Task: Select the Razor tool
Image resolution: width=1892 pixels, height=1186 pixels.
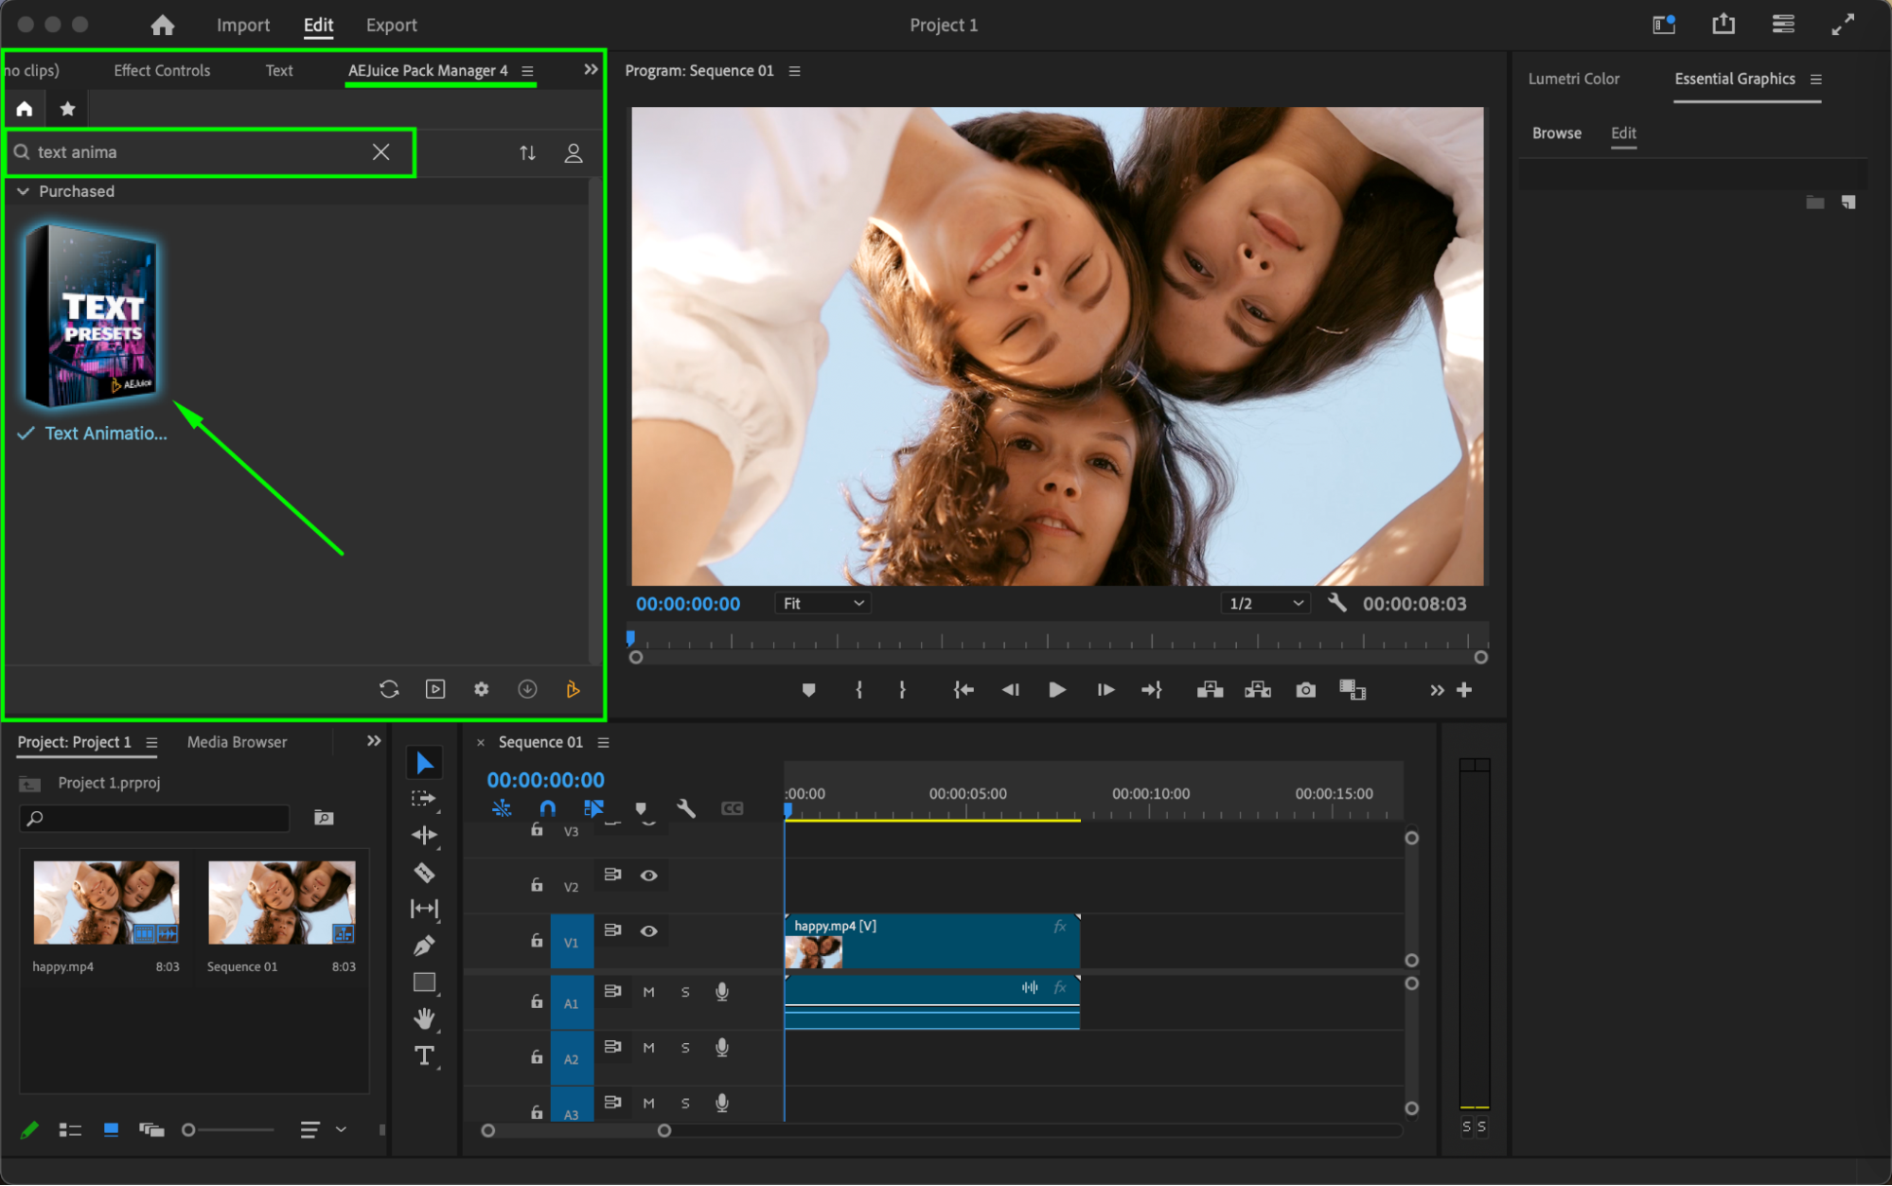Action: click(x=424, y=872)
